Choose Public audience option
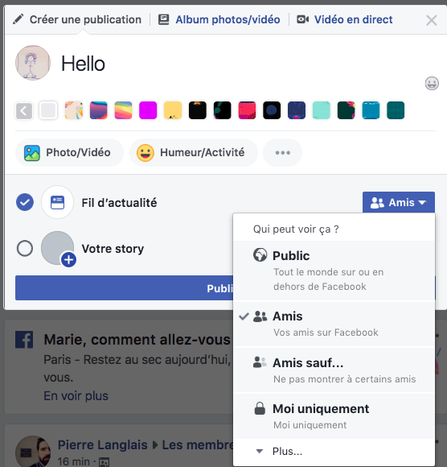 point(334,271)
